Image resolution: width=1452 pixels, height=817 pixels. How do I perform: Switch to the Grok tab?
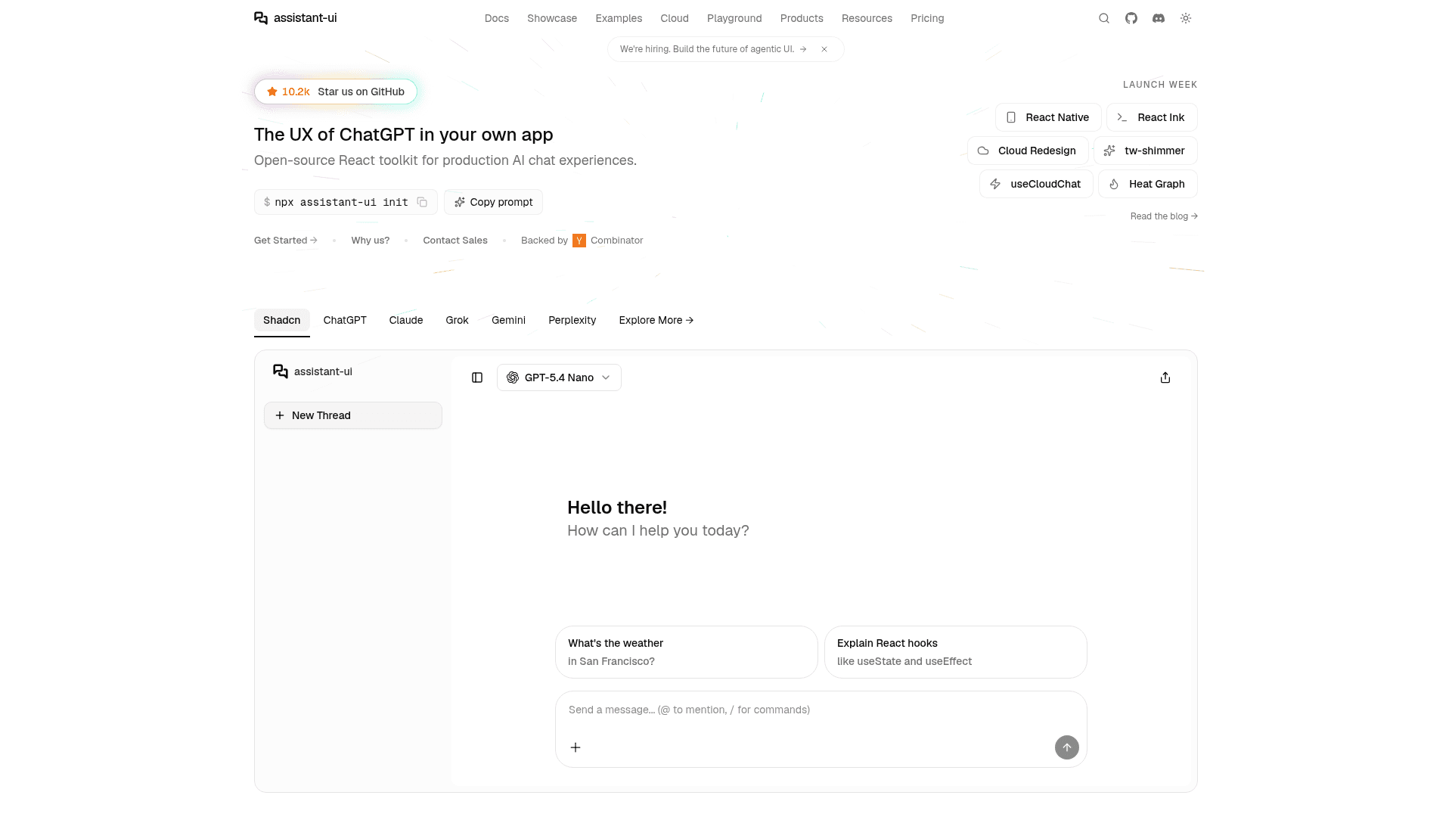click(457, 321)
